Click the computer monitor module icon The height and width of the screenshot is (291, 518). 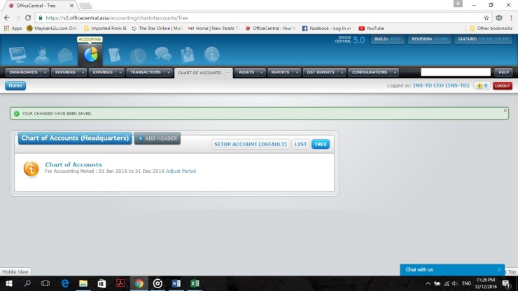click(x=17, y=54)
